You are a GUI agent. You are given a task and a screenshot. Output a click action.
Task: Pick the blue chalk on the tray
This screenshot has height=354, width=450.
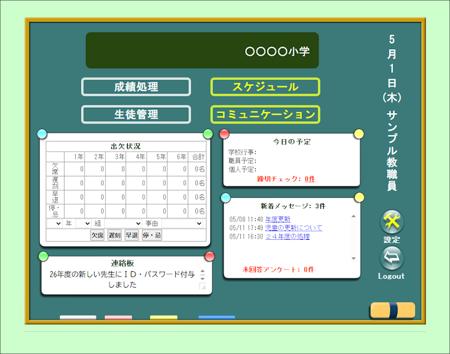click(x=217, y=318)
